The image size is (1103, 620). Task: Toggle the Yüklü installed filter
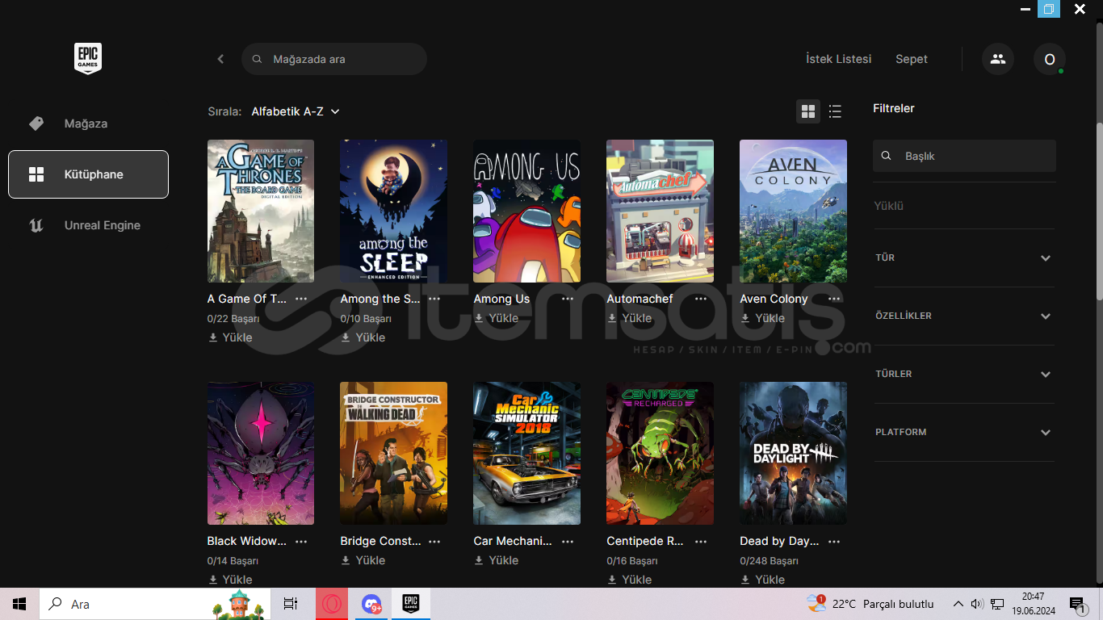889,206
